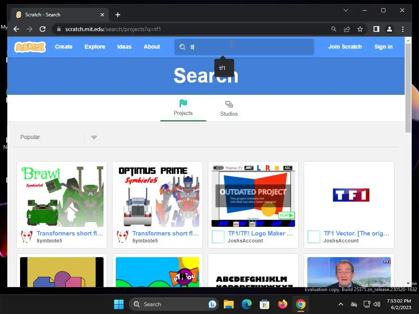This screenshot has width=419, height=314.
Task: Open the Windows Start menu
Action: click(119, 304)
